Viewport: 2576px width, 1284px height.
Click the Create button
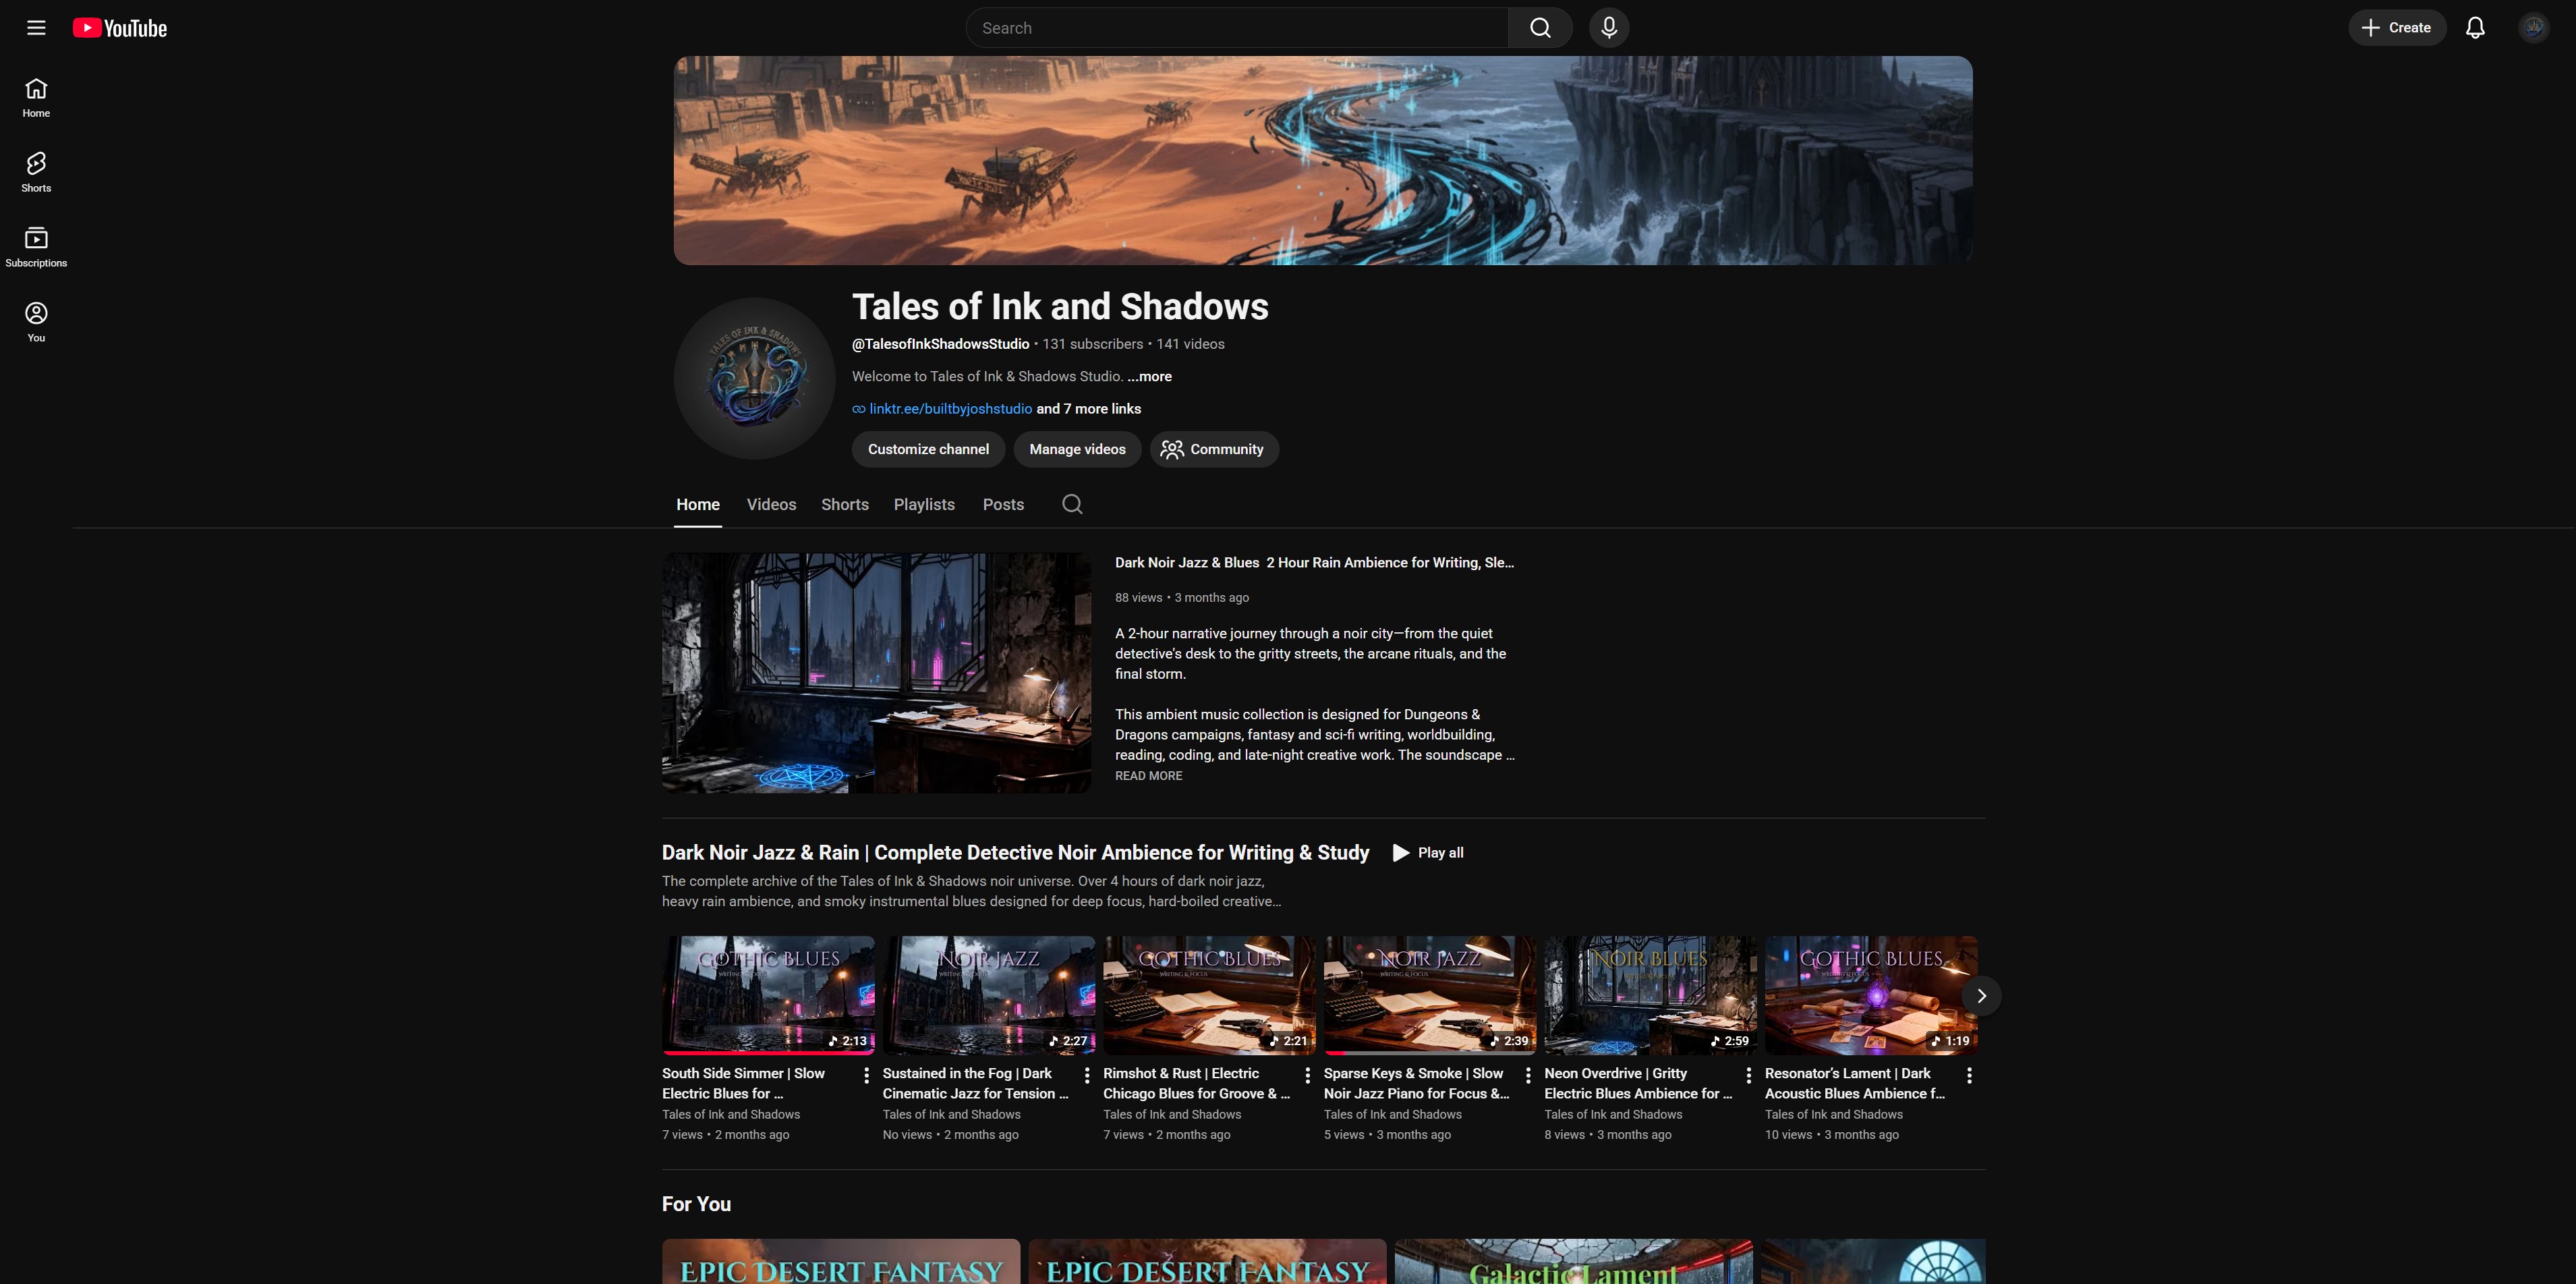pos(2397,28)
